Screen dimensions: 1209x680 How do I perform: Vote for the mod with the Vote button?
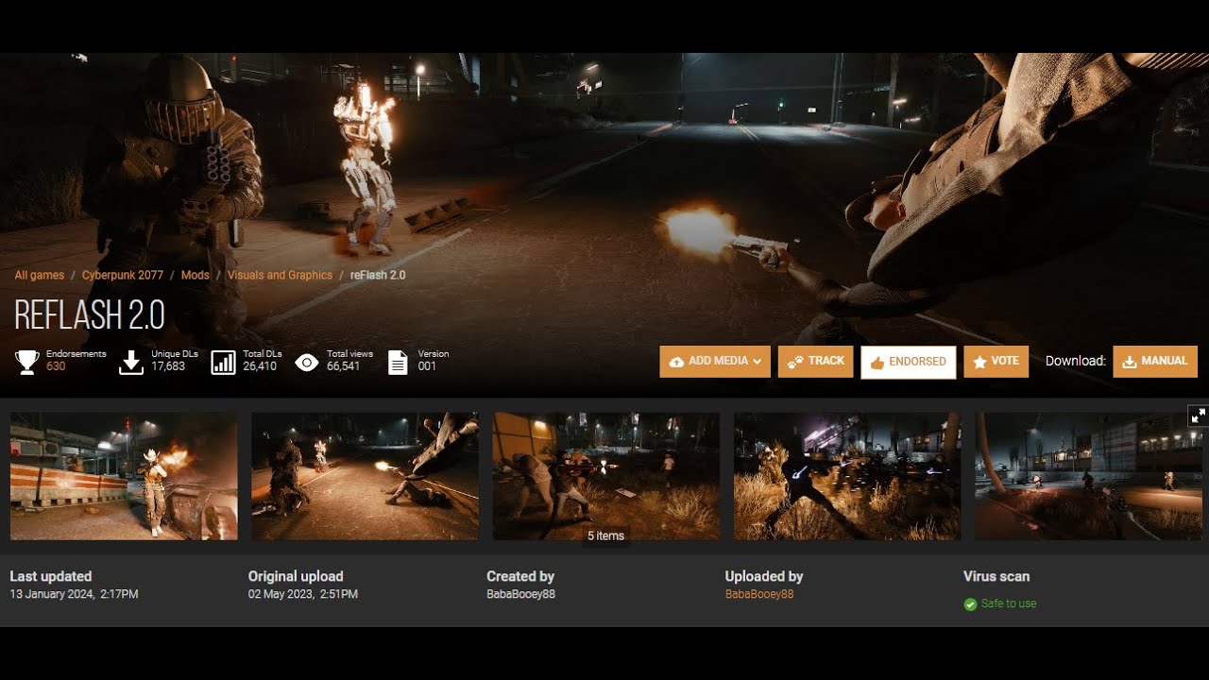[996, 362]
